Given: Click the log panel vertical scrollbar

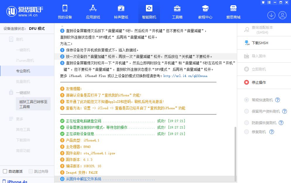Looking at the screenshot, I should 235,154.
